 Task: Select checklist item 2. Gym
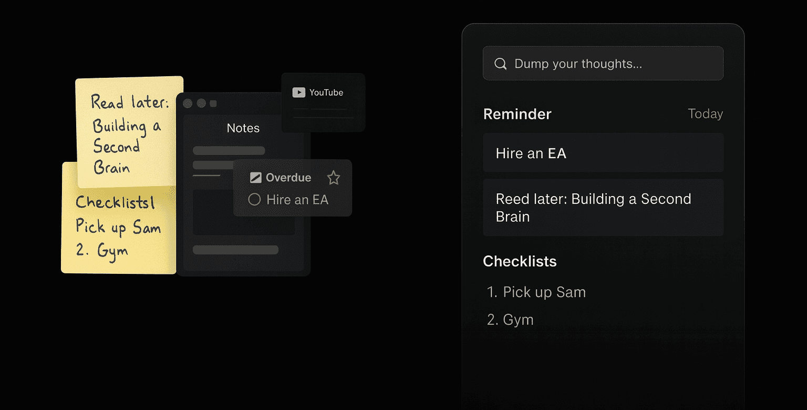point(518,320)
